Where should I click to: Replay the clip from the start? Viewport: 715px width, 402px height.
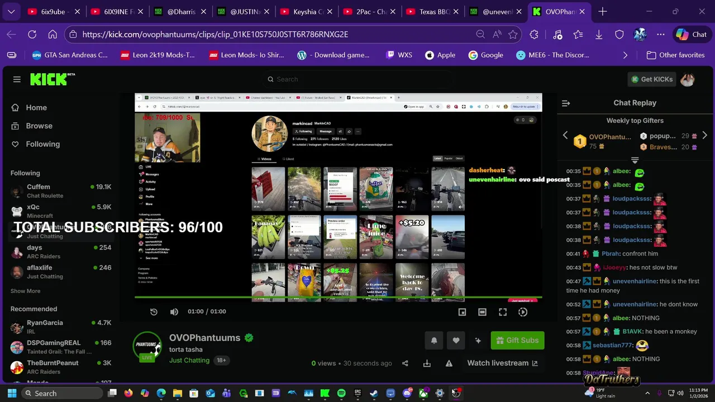(x=154, y=312)
